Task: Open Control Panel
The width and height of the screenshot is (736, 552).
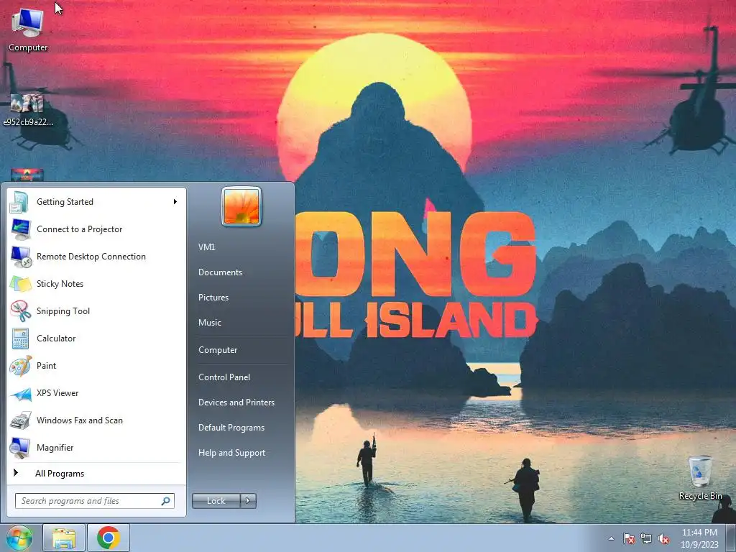Action: (x=224, y=377)
